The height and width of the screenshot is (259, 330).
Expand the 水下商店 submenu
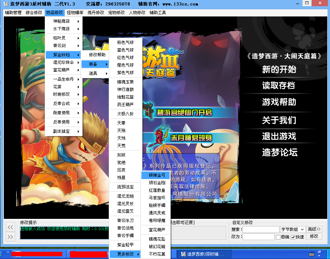(x=64, y=29)
